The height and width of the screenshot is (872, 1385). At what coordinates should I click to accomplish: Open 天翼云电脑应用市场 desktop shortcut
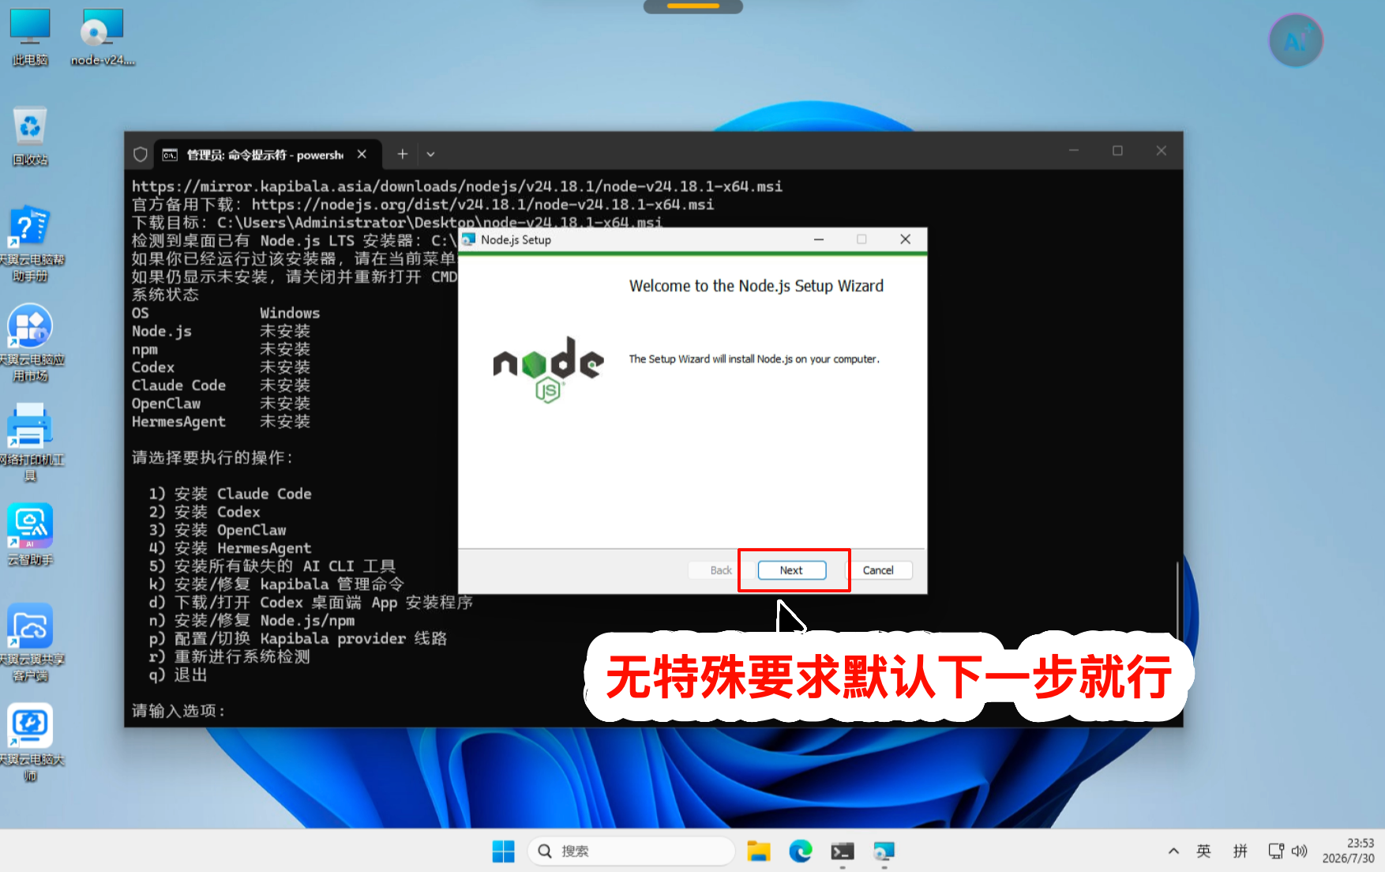[30, 343]
